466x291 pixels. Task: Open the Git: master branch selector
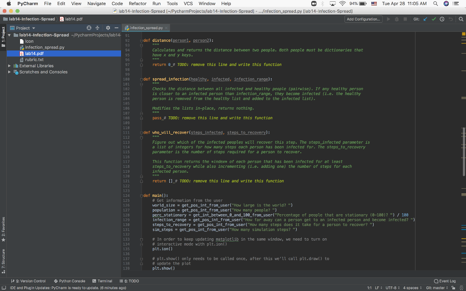(x=436, y=288)
